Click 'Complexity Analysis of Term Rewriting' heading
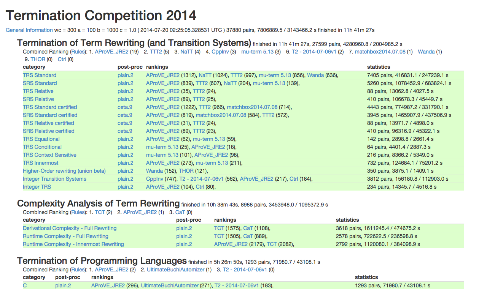The width and height of the screenshot is (487, 298). click(x=99, y=203)
